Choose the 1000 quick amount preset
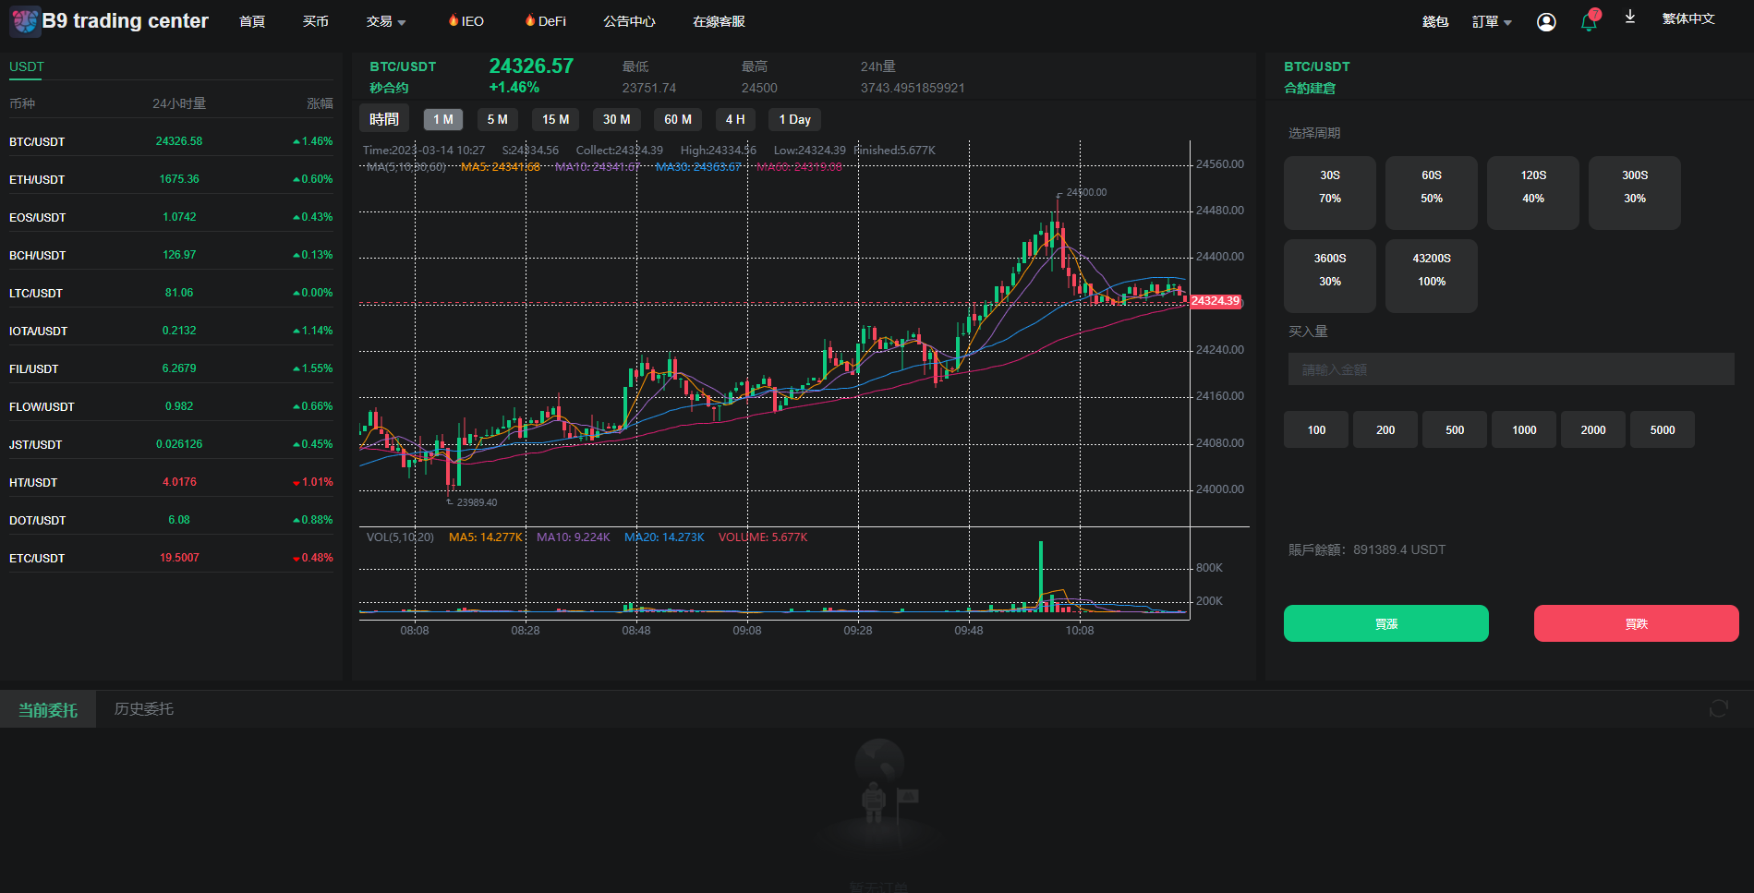Screen dimensions: 1754x893 [x=1523, y=430]
